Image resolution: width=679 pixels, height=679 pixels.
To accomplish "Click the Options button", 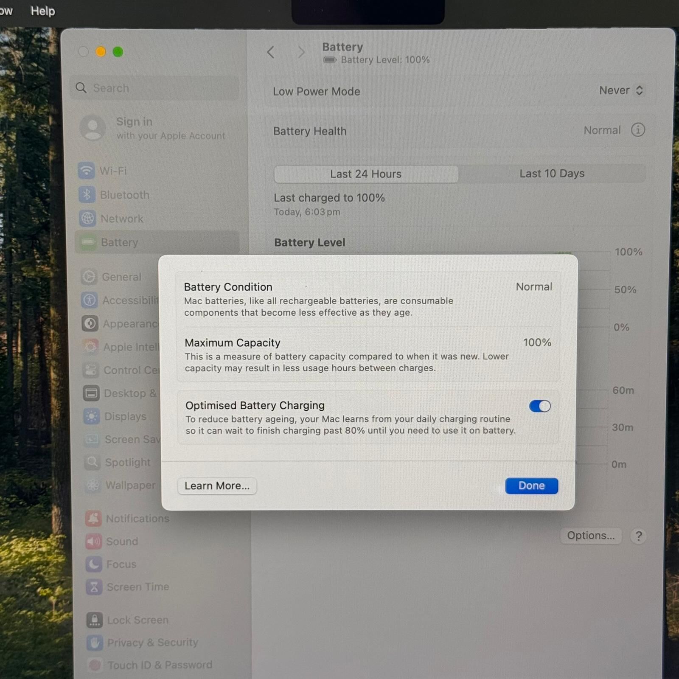I will 590,536.
